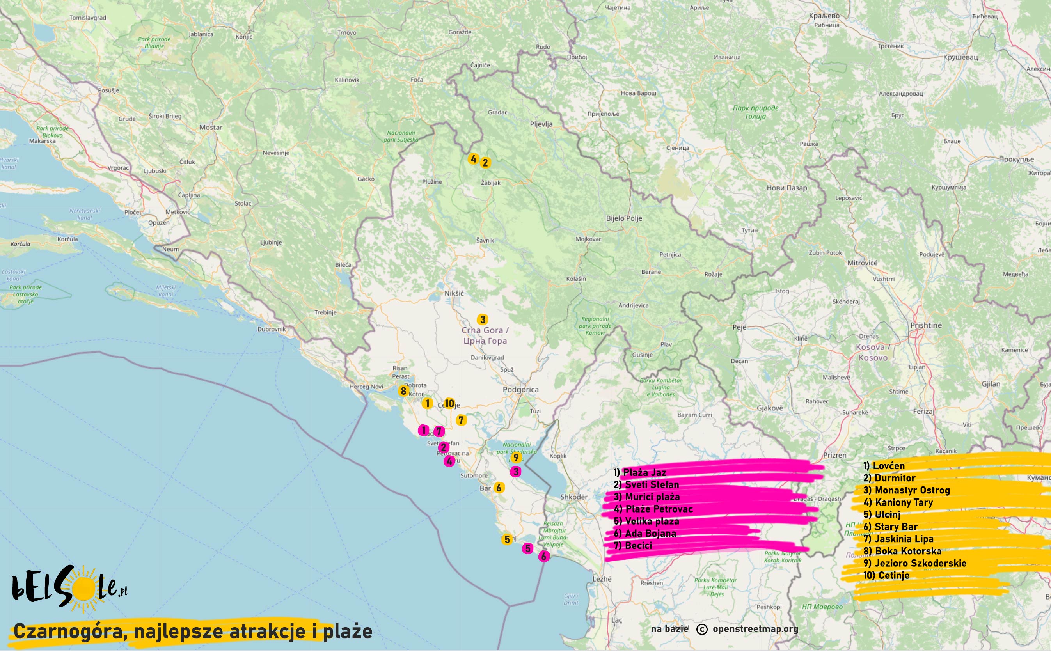Click pink marker 3 at Murici plaża

point(516,472)
